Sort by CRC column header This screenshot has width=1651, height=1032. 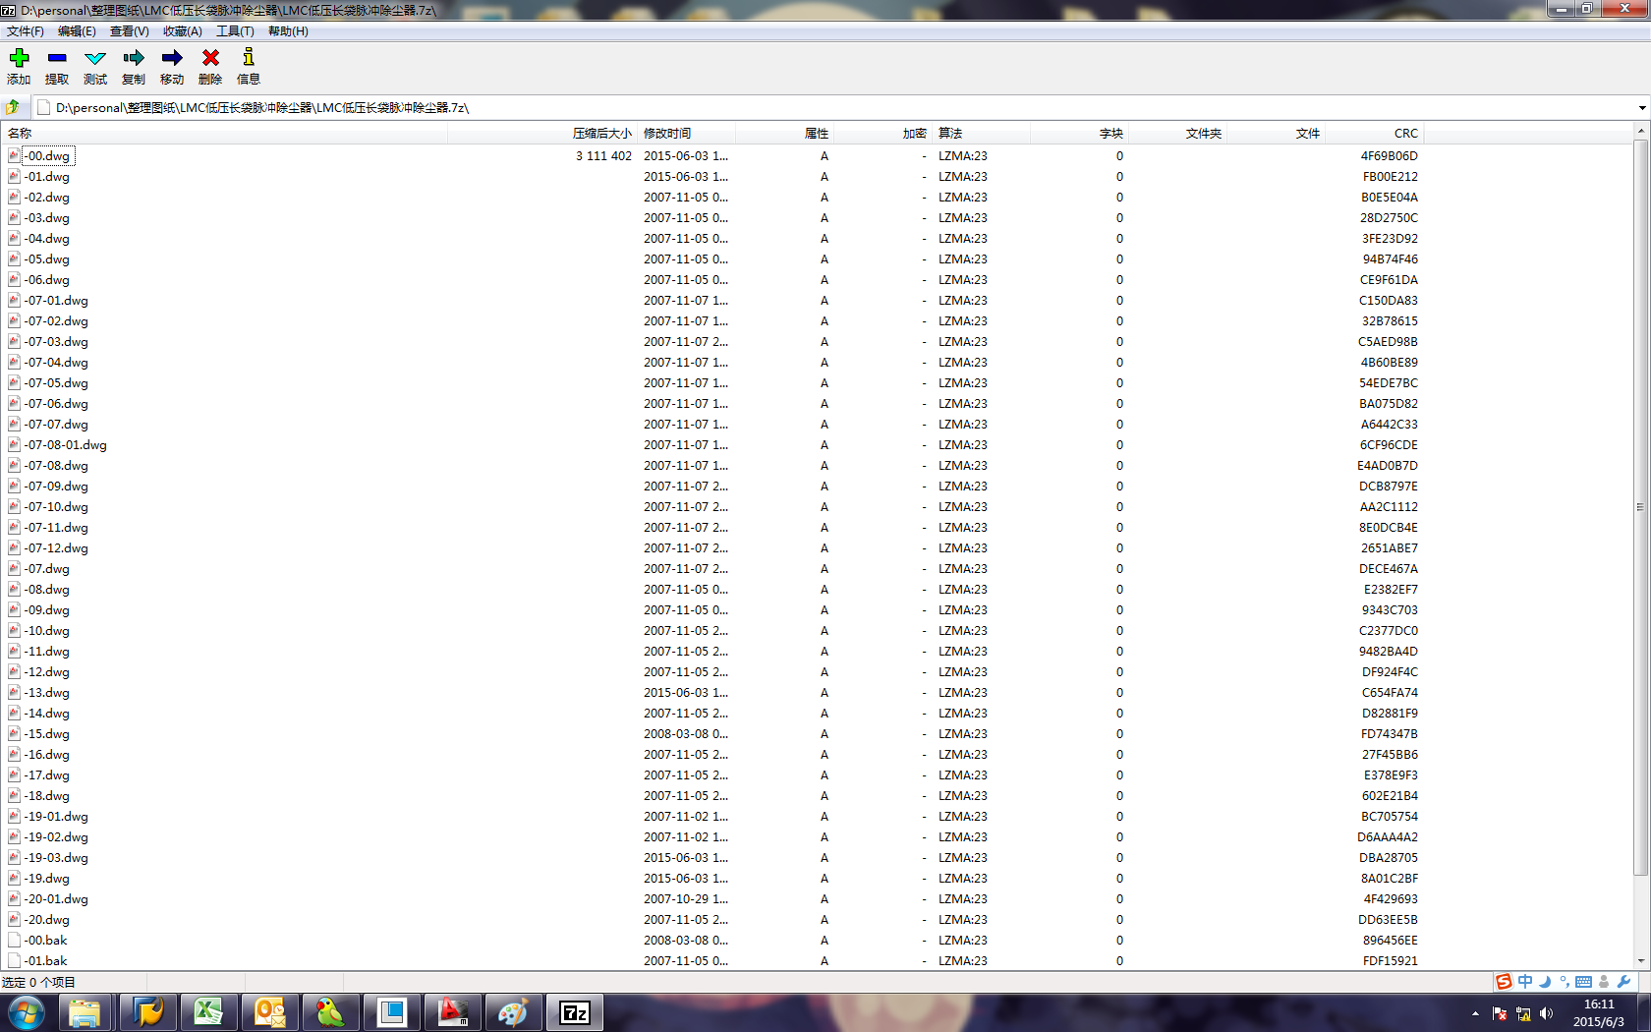tap(1374, 134)
